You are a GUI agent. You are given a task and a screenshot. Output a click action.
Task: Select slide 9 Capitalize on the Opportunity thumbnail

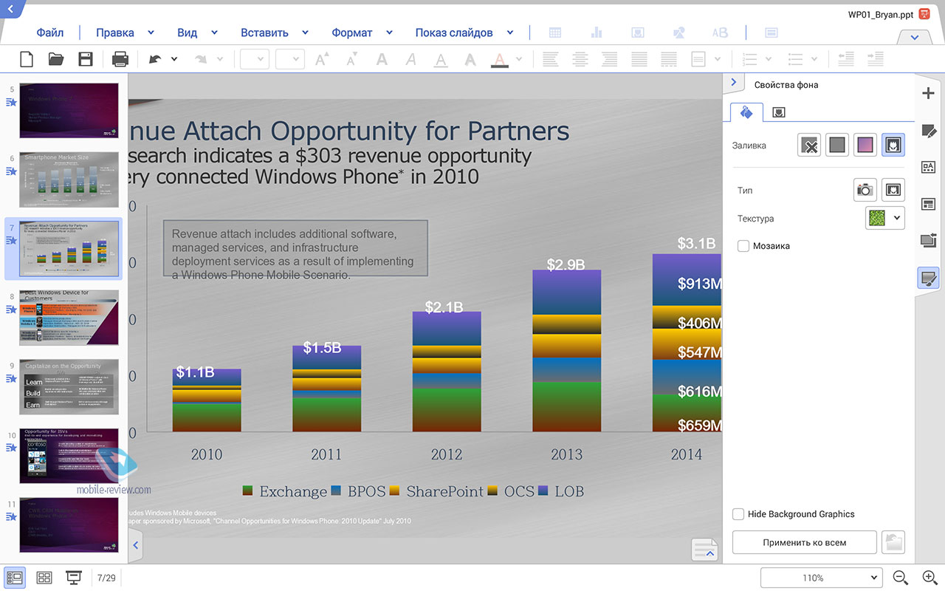(x=69, y=386)
